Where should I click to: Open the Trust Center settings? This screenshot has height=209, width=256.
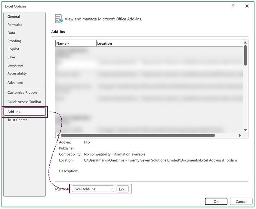17,120
